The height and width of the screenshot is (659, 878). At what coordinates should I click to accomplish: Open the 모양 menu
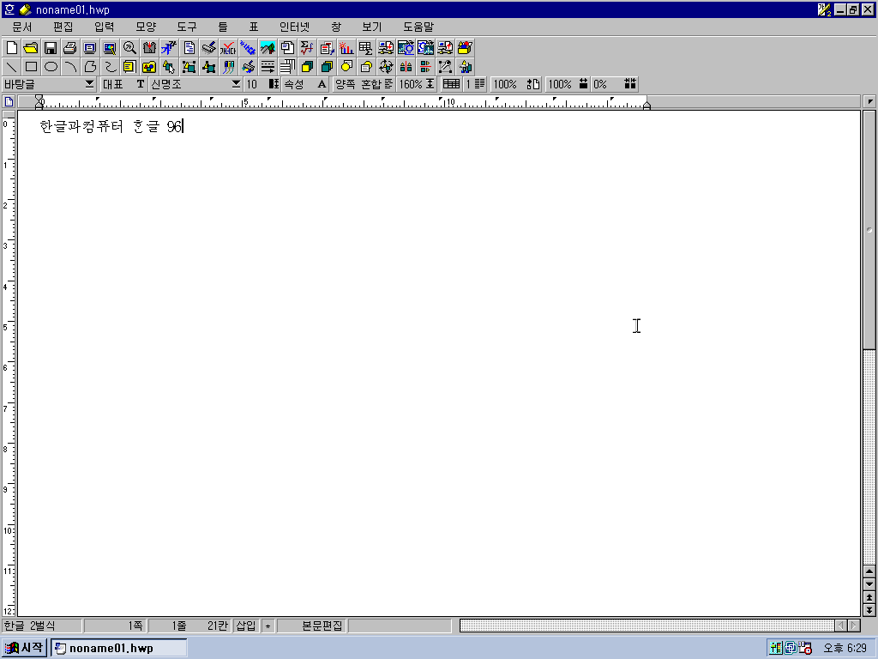pyautogui.click(x=146, y=27)
